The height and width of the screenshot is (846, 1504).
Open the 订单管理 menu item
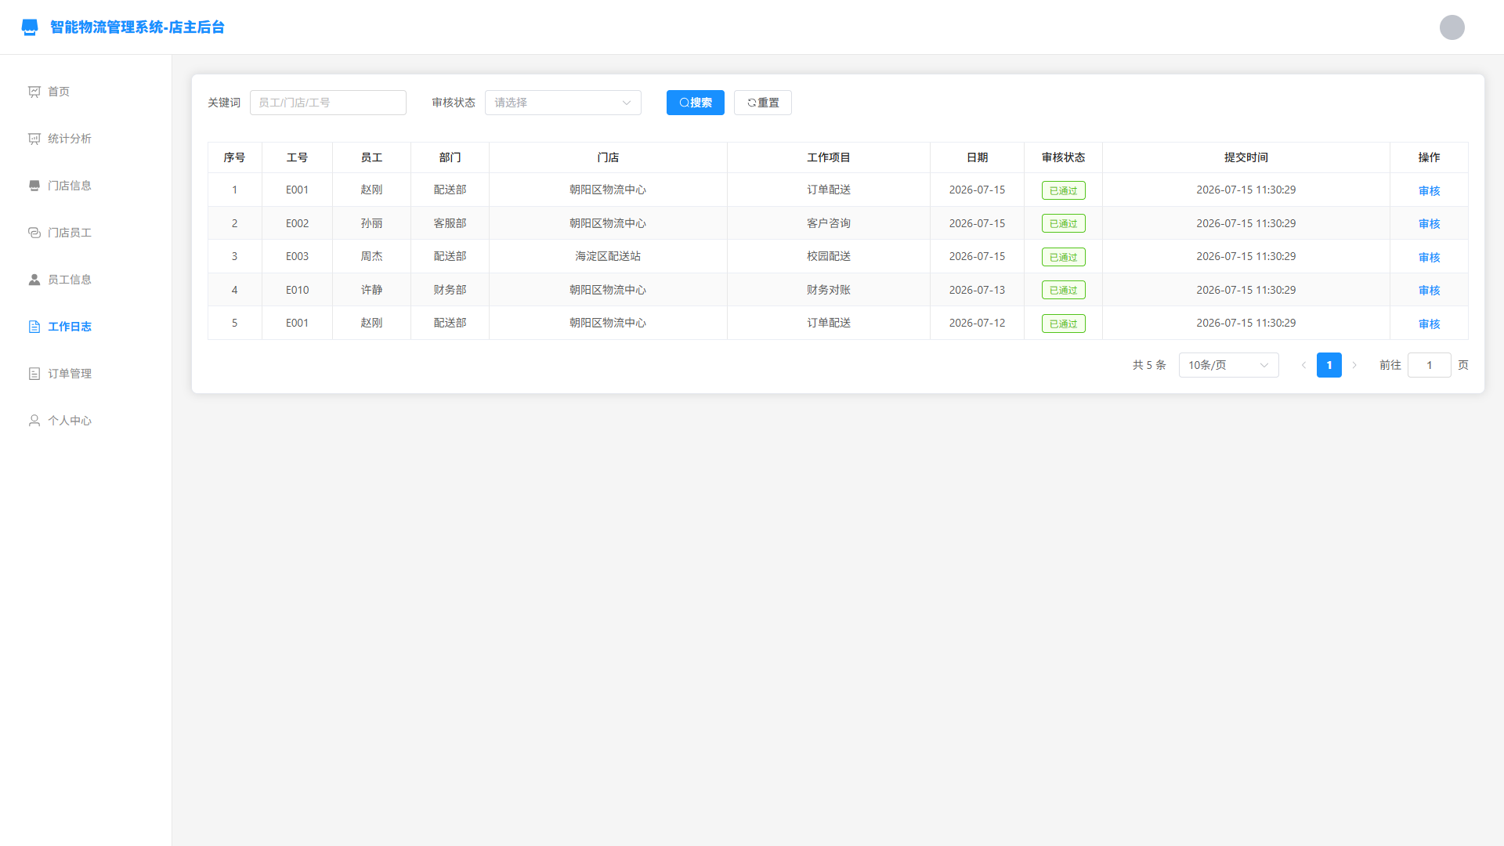click(85, 374)
